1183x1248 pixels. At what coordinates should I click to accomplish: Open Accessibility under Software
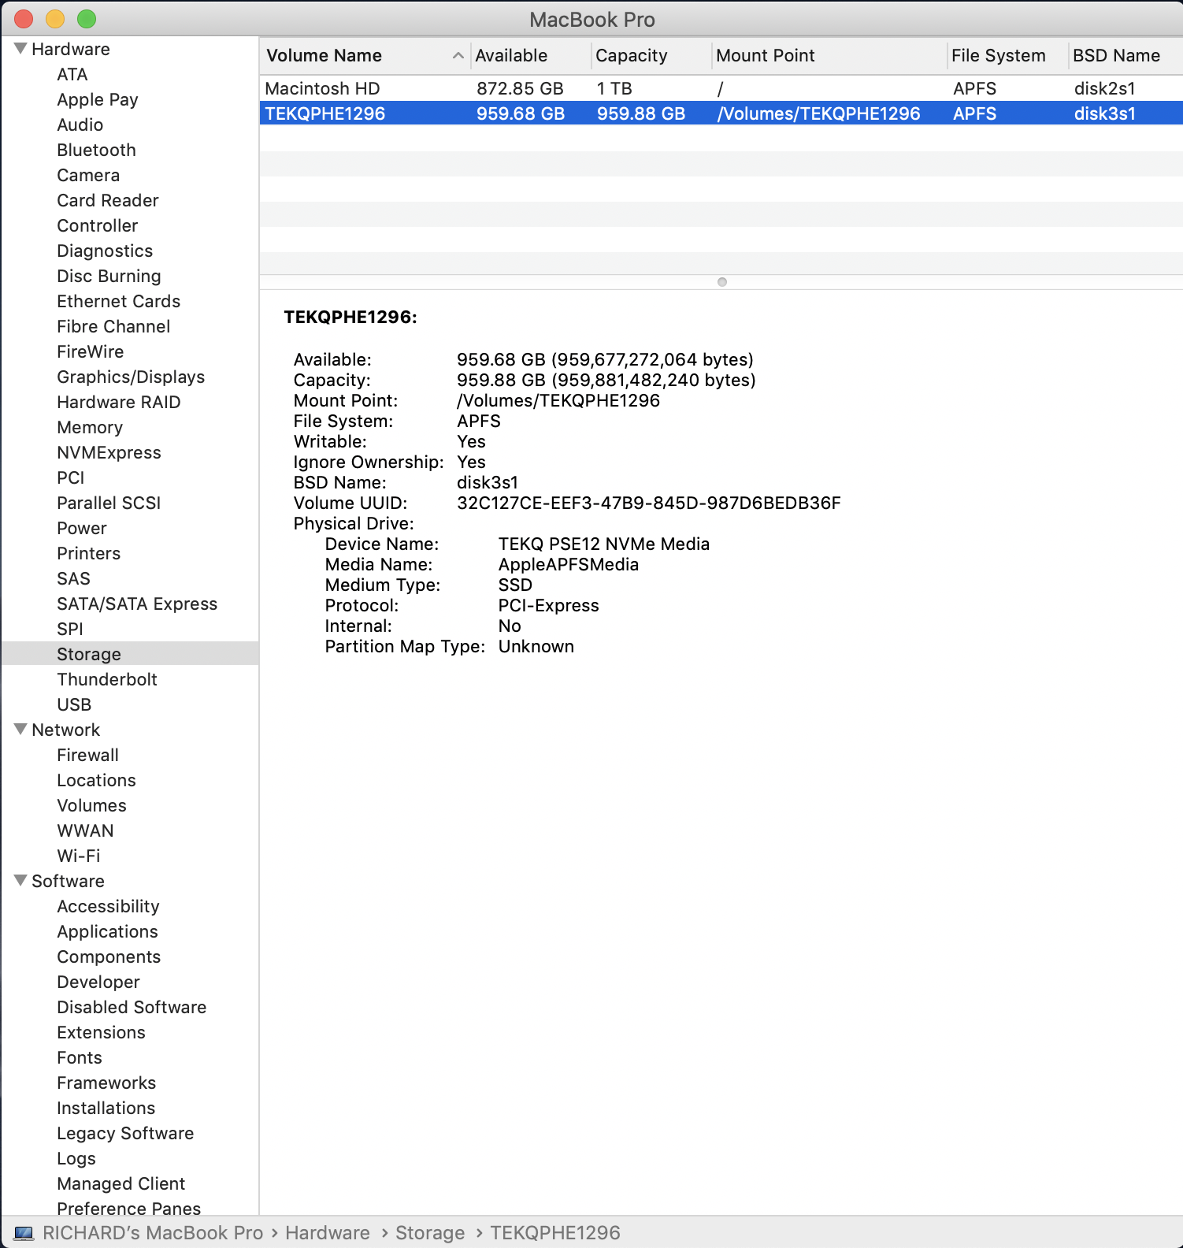108,906
